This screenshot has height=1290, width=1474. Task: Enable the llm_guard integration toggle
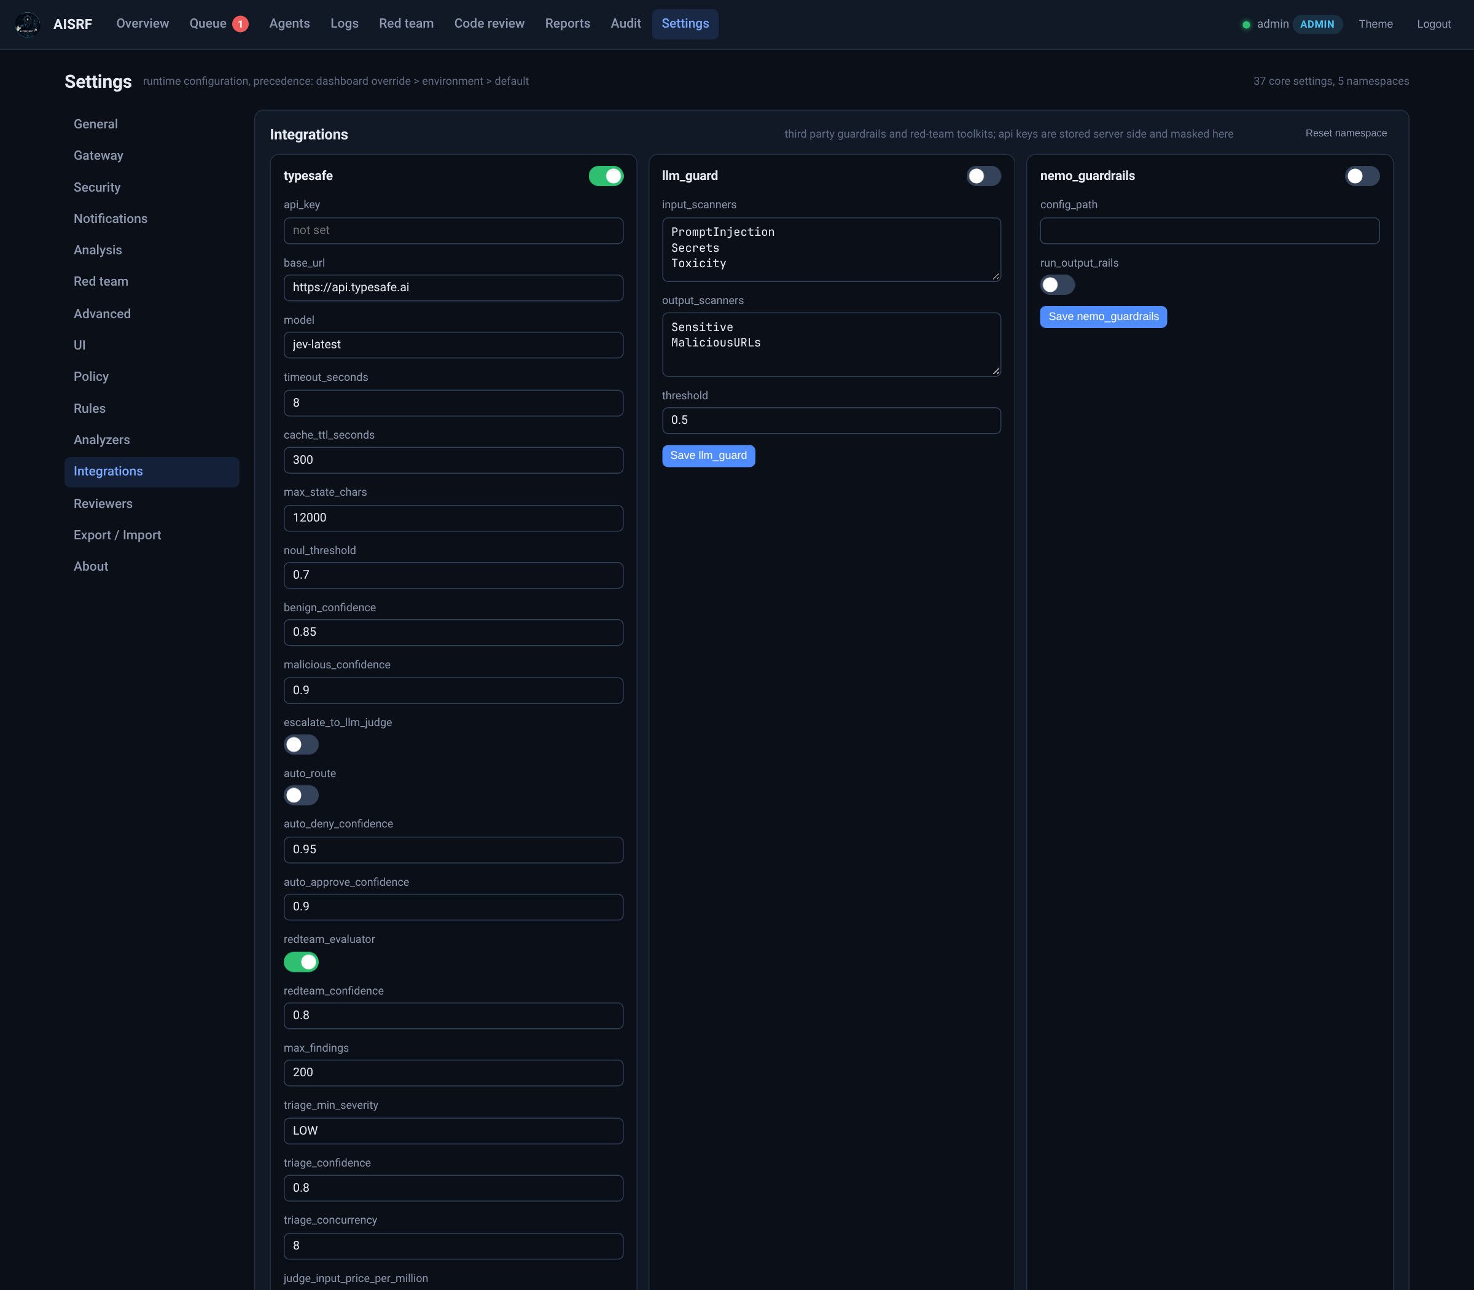pos(983,176)
